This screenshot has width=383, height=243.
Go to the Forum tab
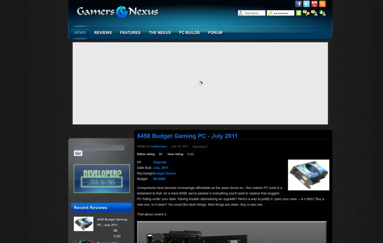click(x=215, y=33)
